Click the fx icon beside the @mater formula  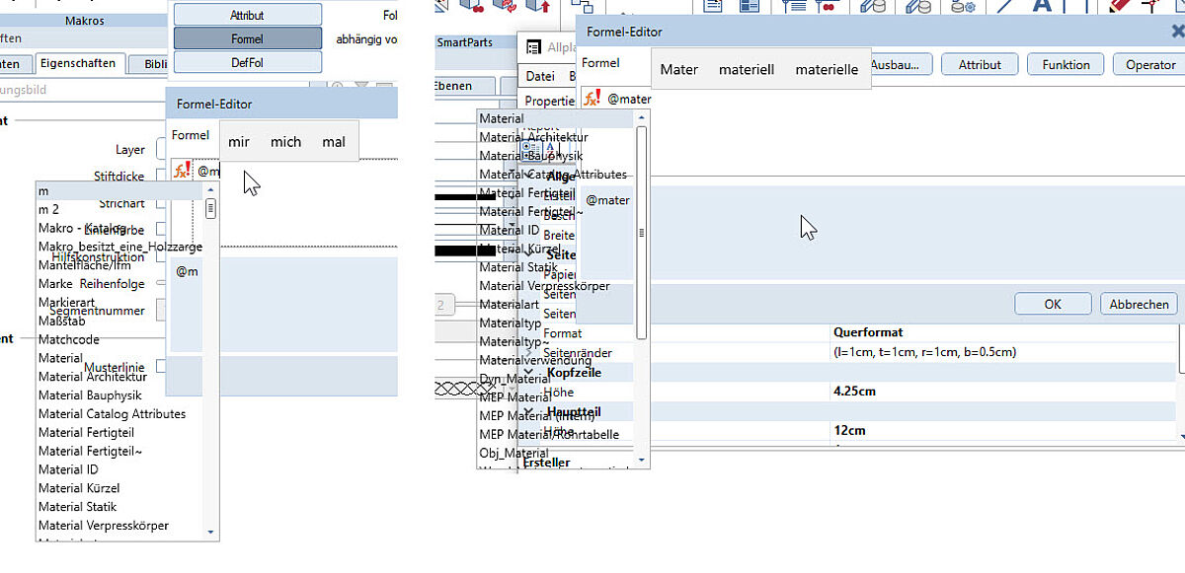[x=592, y=98]
